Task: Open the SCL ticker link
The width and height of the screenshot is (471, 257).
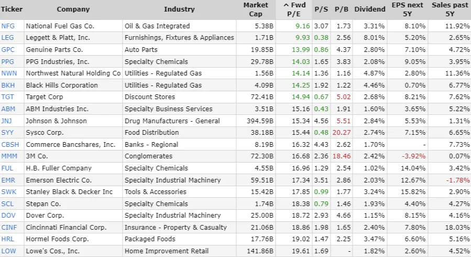Action: click(x=7, y=204)
